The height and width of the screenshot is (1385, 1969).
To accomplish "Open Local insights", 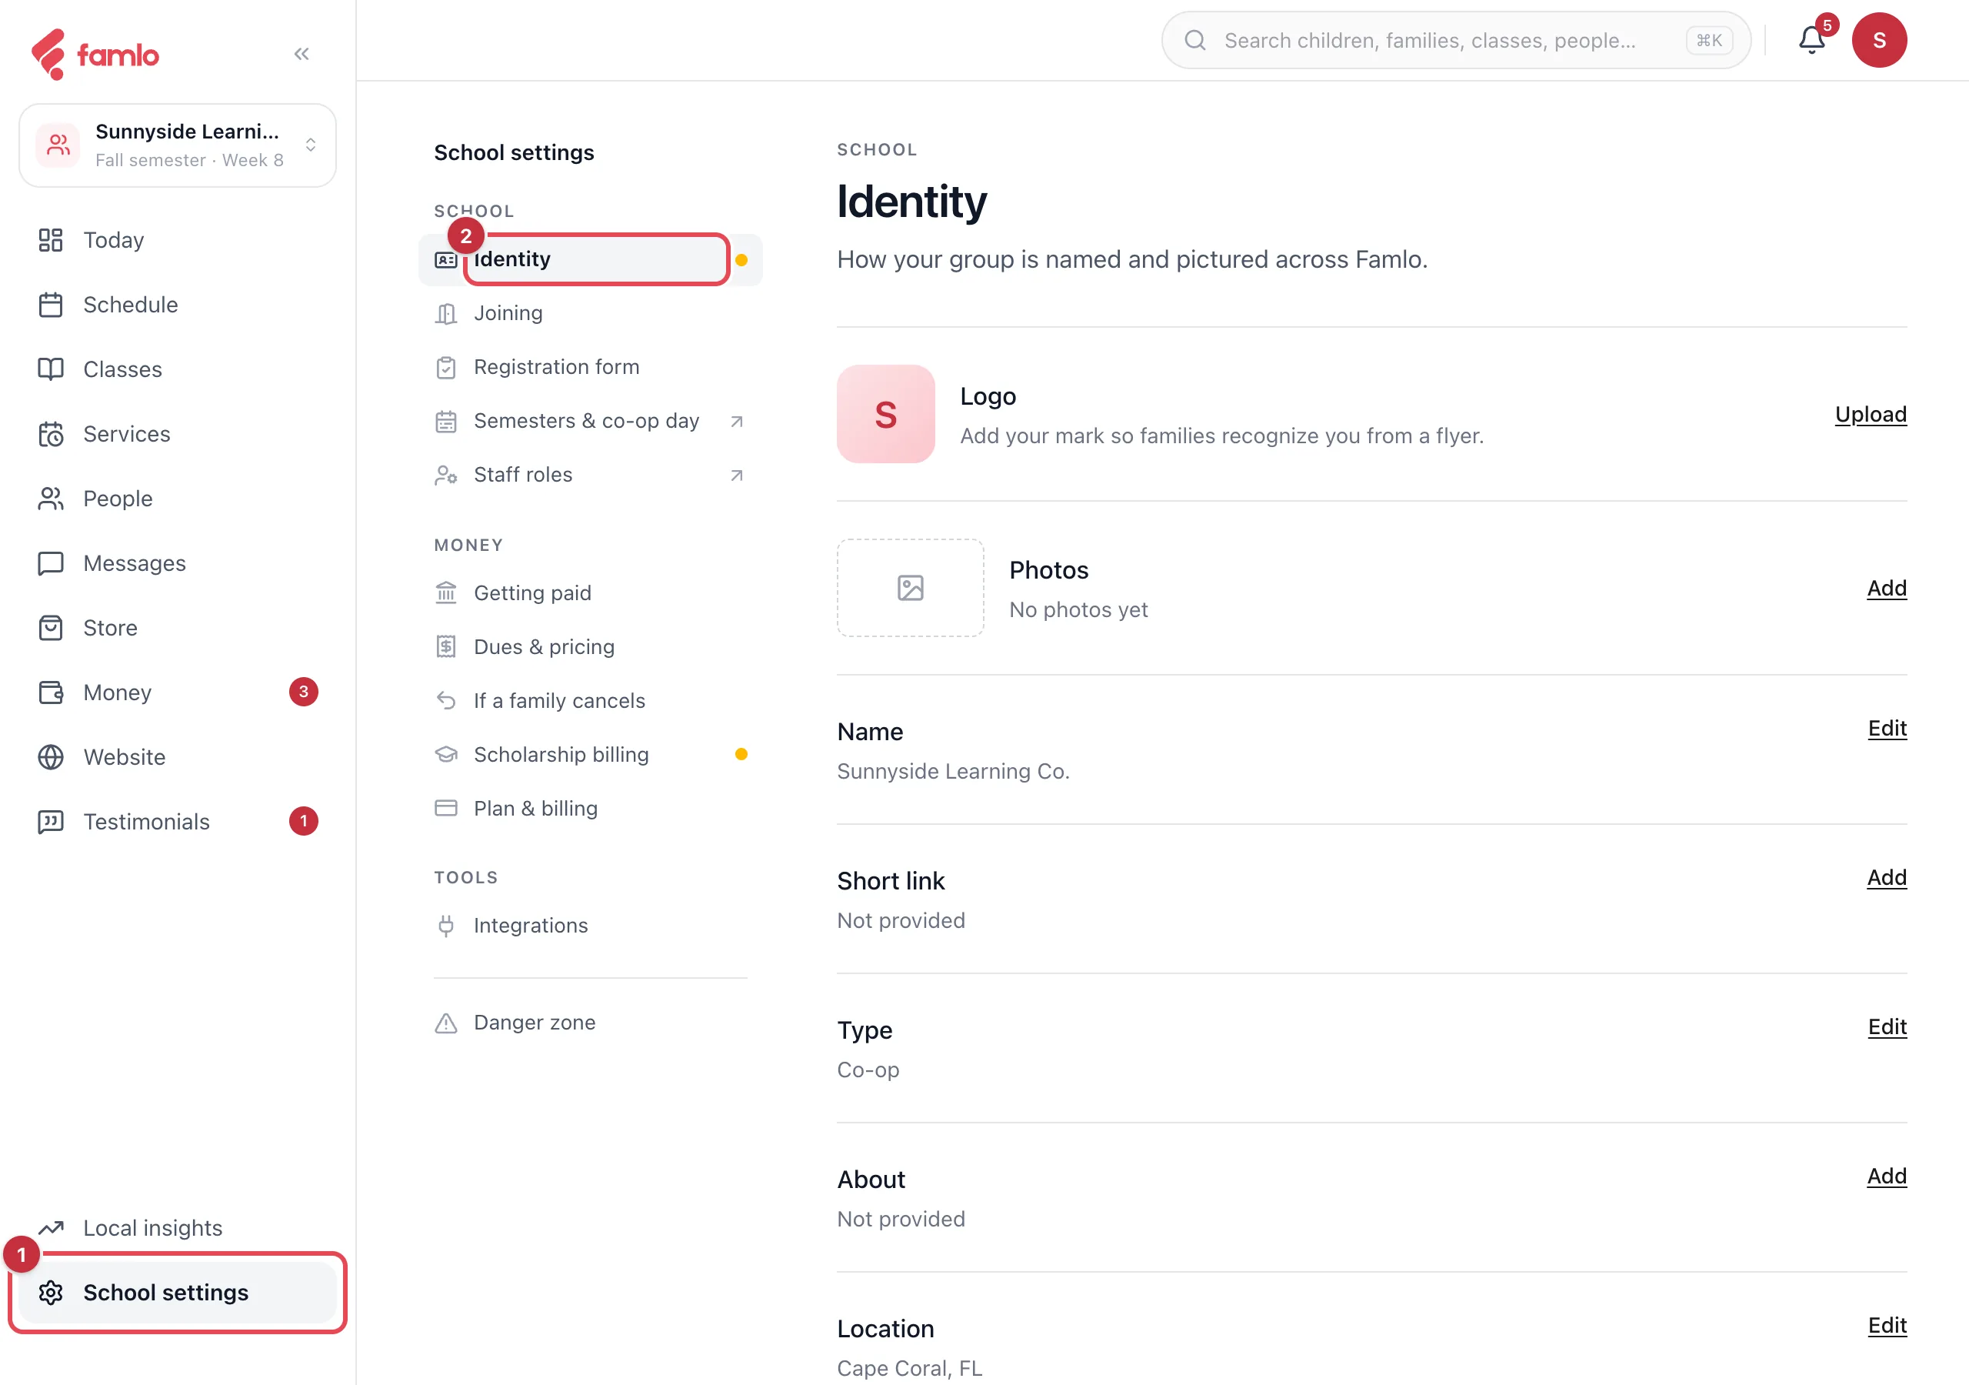I will pyautogui.click(x=178, y=1228).
